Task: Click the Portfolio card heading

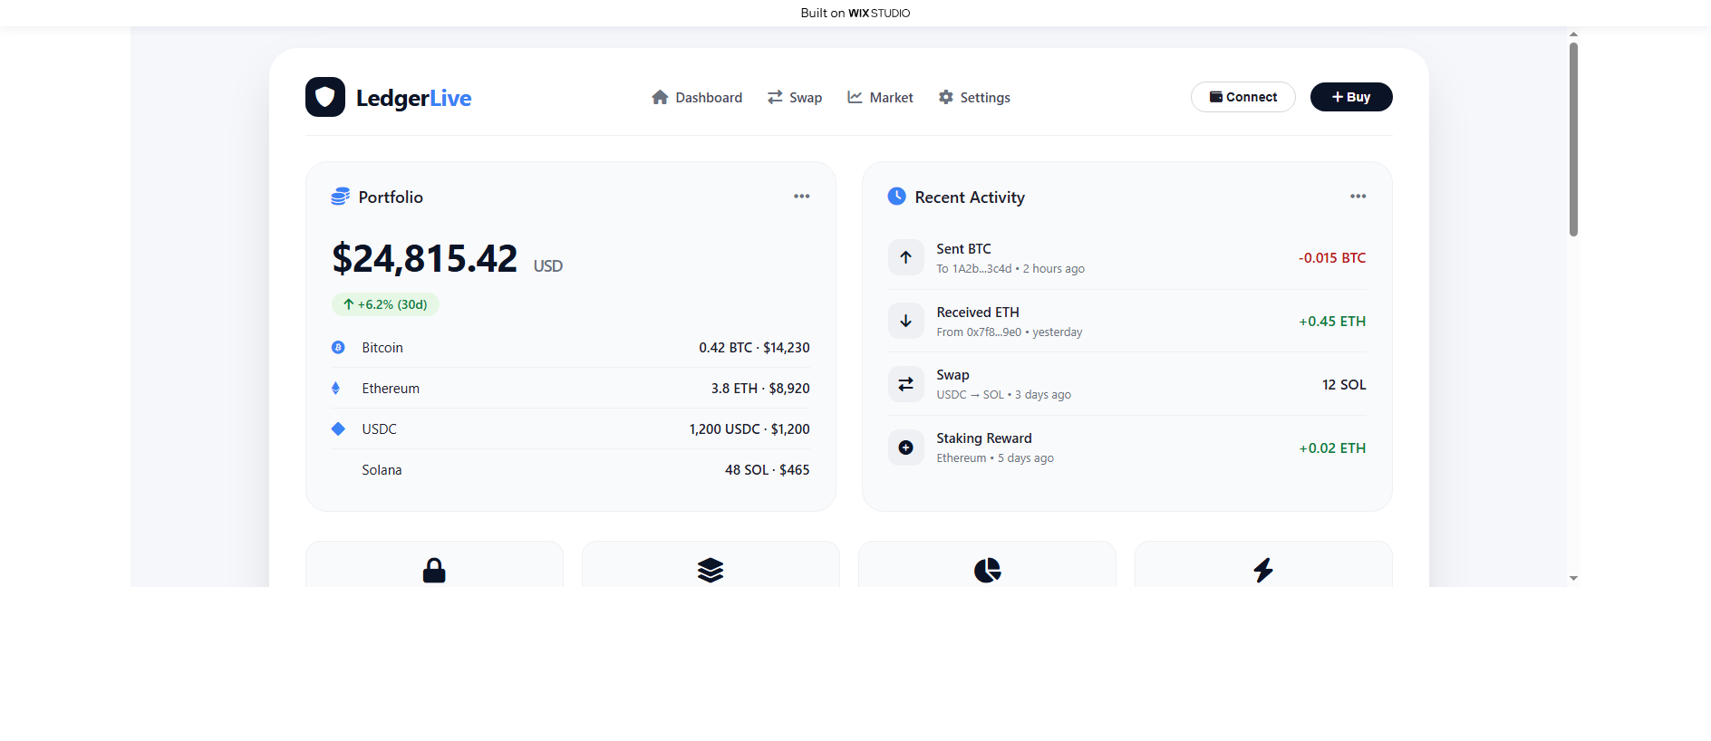Action: pyautogui.click(x=391, y=197)
